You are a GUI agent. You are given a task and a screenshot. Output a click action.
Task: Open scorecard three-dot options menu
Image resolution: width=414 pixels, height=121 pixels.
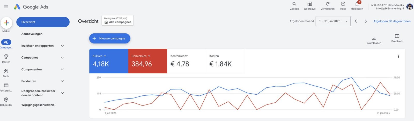tap(398, 56)
